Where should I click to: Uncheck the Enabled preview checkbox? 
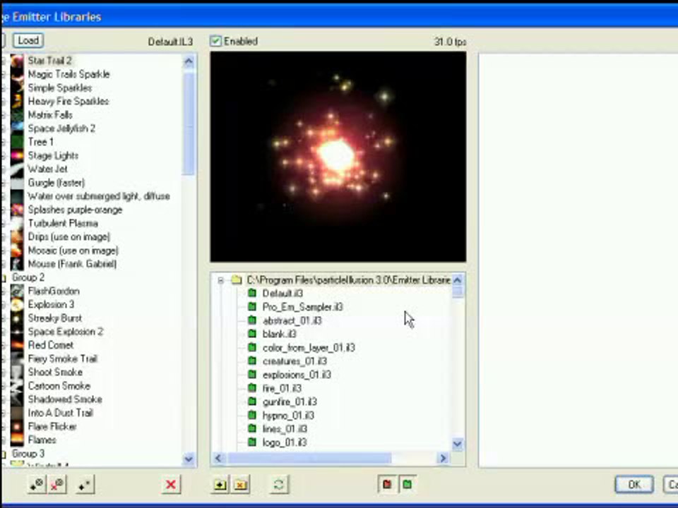[216, 42]
